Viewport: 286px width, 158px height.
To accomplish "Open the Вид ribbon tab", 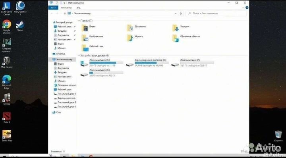I will pyautogui.click(x=78, y=8).
